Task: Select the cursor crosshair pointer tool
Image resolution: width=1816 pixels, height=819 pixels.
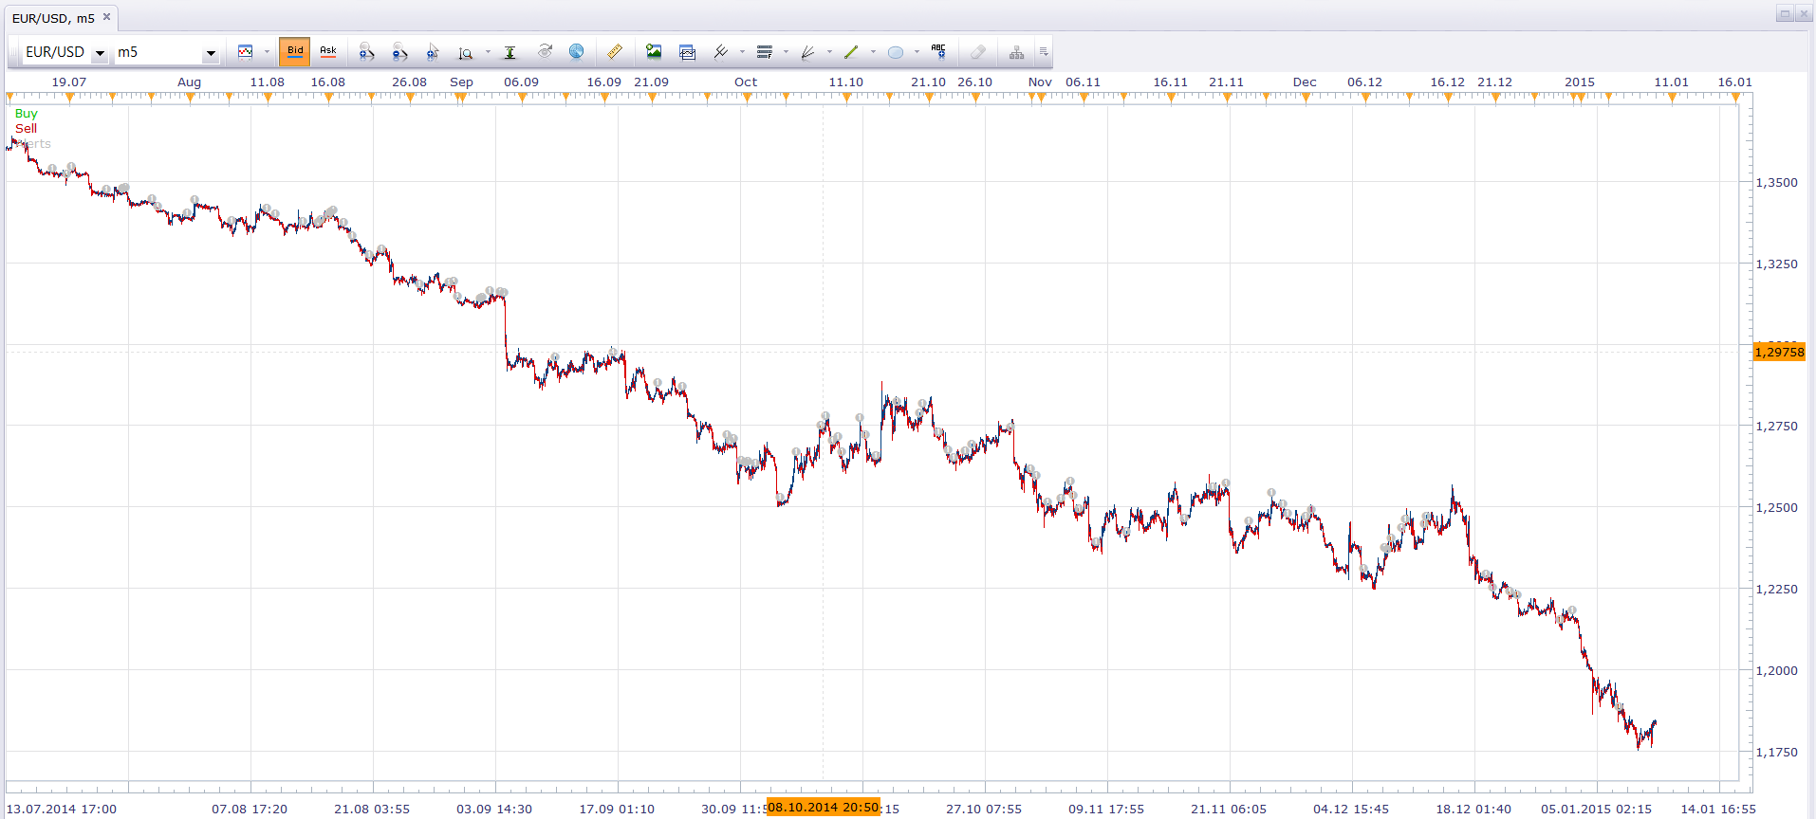Action: (x=433, y=52)
